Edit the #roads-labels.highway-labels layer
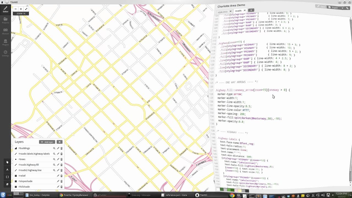This screenshot has height=198, width=352. [x=58, y=154]
